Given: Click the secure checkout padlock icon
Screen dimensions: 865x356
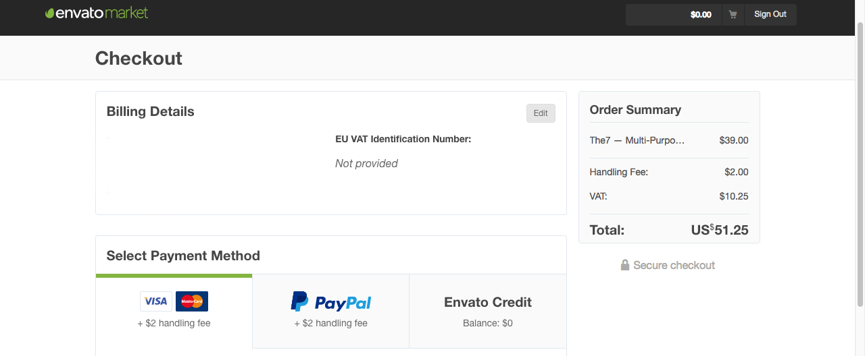Looking at the screenshot, I should point(625,266).
